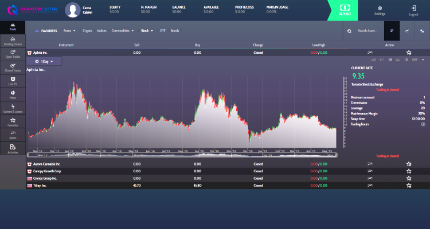Image resolution: width=430 pixels, height=229 pixels.
Task: Toggle favorite star for Tilray, Inc.
Action: pos(409,185)
